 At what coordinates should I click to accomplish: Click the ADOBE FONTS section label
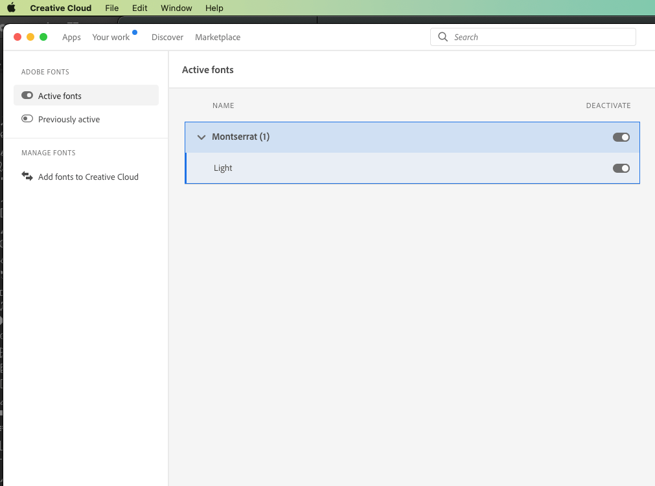tap(45, 72)
